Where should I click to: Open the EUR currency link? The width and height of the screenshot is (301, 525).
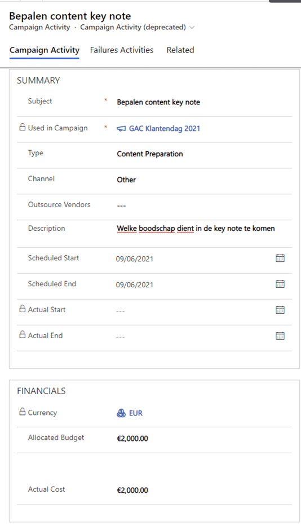click(x=136, y=413)
